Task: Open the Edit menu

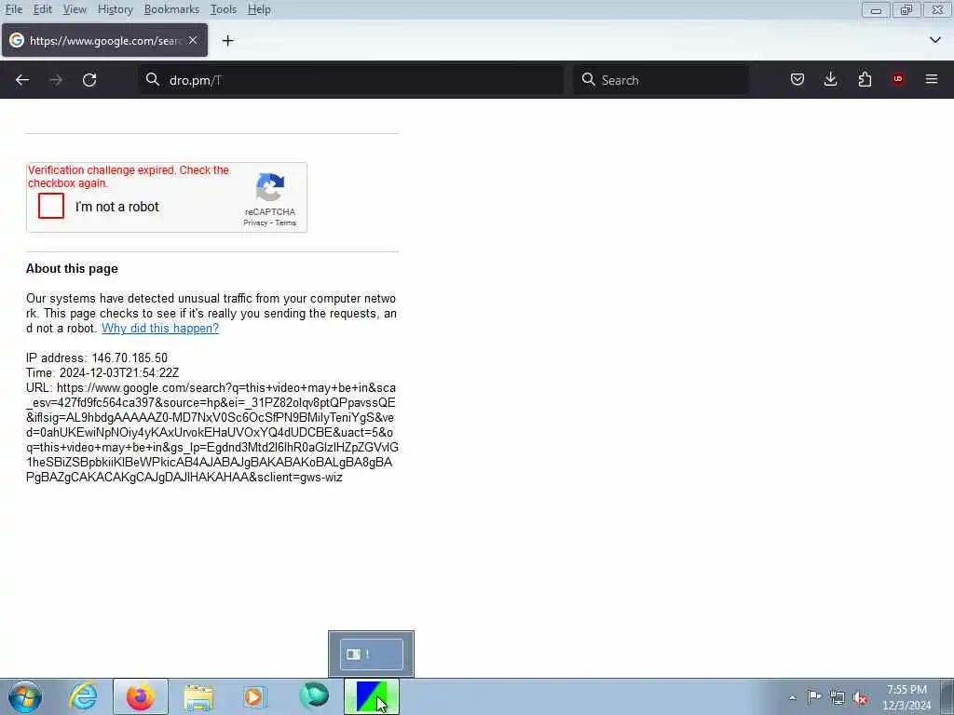Action: pos(43,9)
